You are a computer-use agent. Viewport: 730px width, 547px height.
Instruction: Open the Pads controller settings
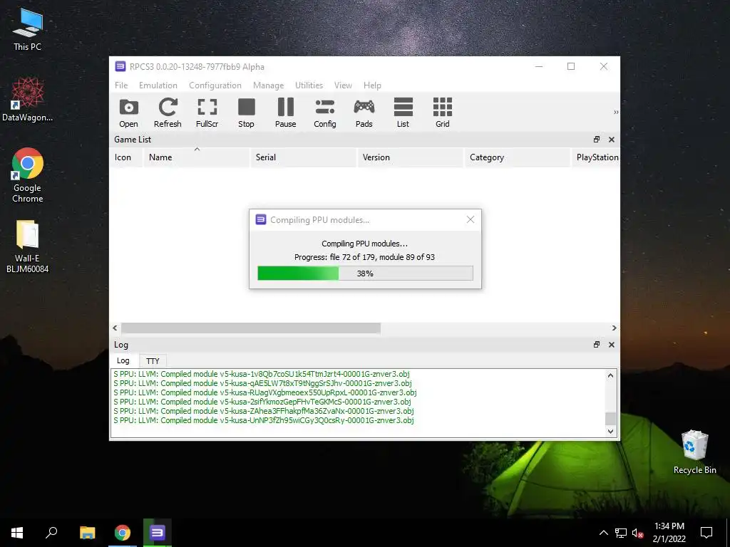point(364,113)
